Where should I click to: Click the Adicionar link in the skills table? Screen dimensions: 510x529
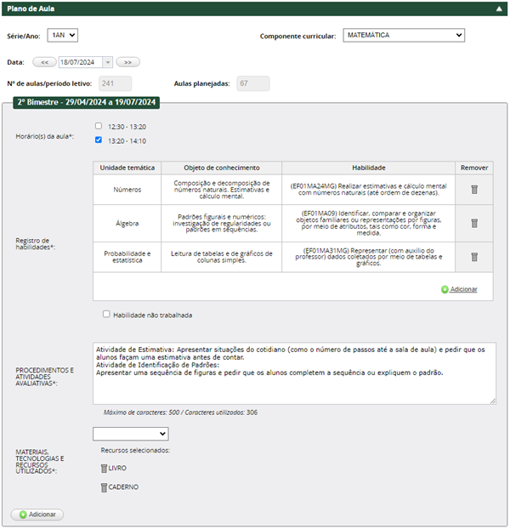click(x=463, y=289)
